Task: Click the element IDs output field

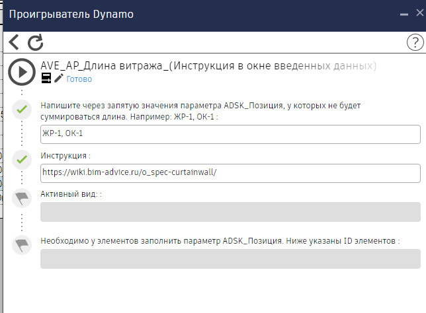Action: pos(230,259)
